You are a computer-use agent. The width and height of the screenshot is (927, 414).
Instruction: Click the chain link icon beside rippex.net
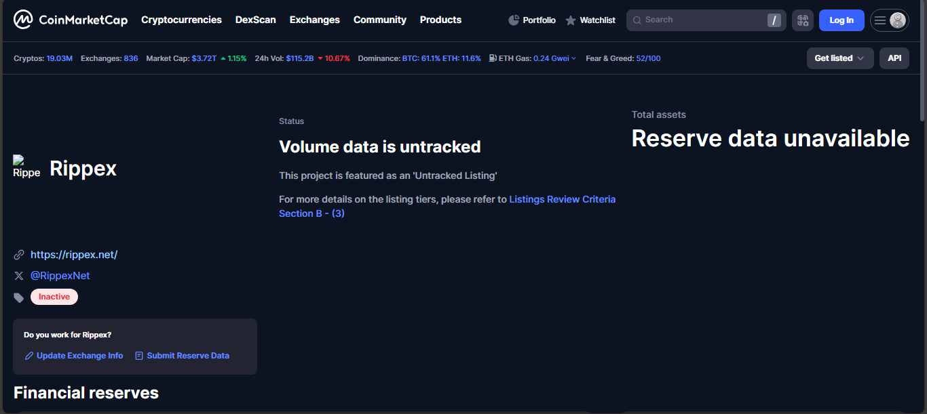tap(18, 254)
